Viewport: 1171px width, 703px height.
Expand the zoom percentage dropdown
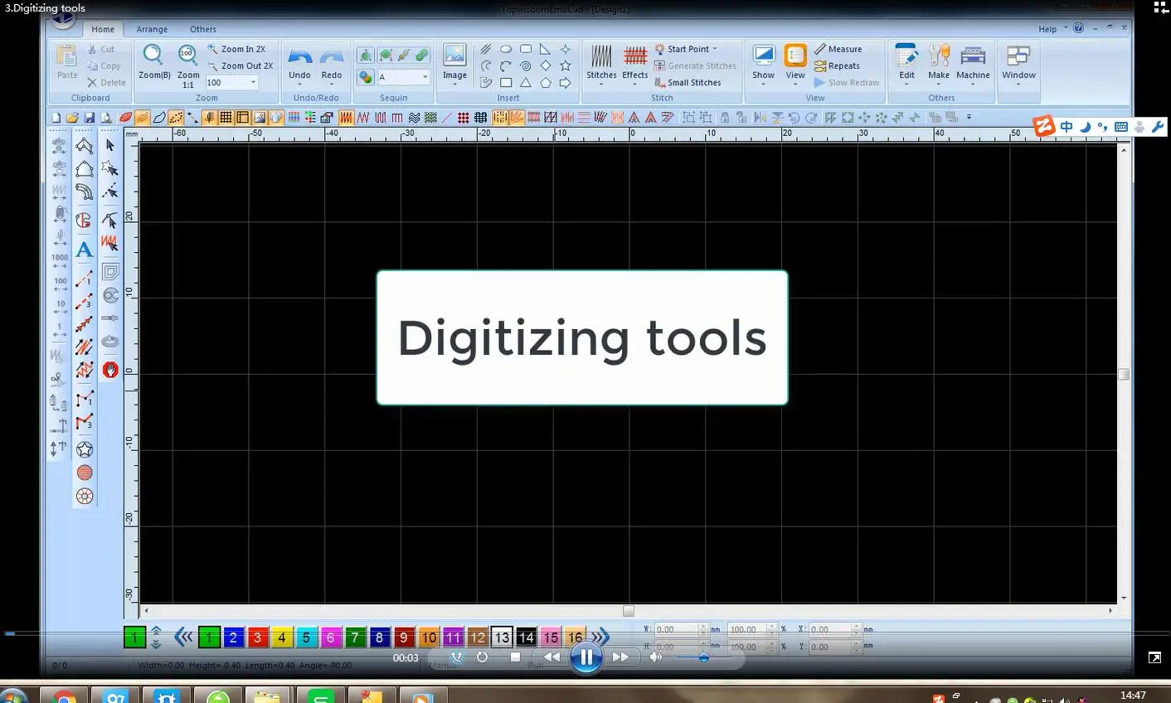tap(253, 82)
